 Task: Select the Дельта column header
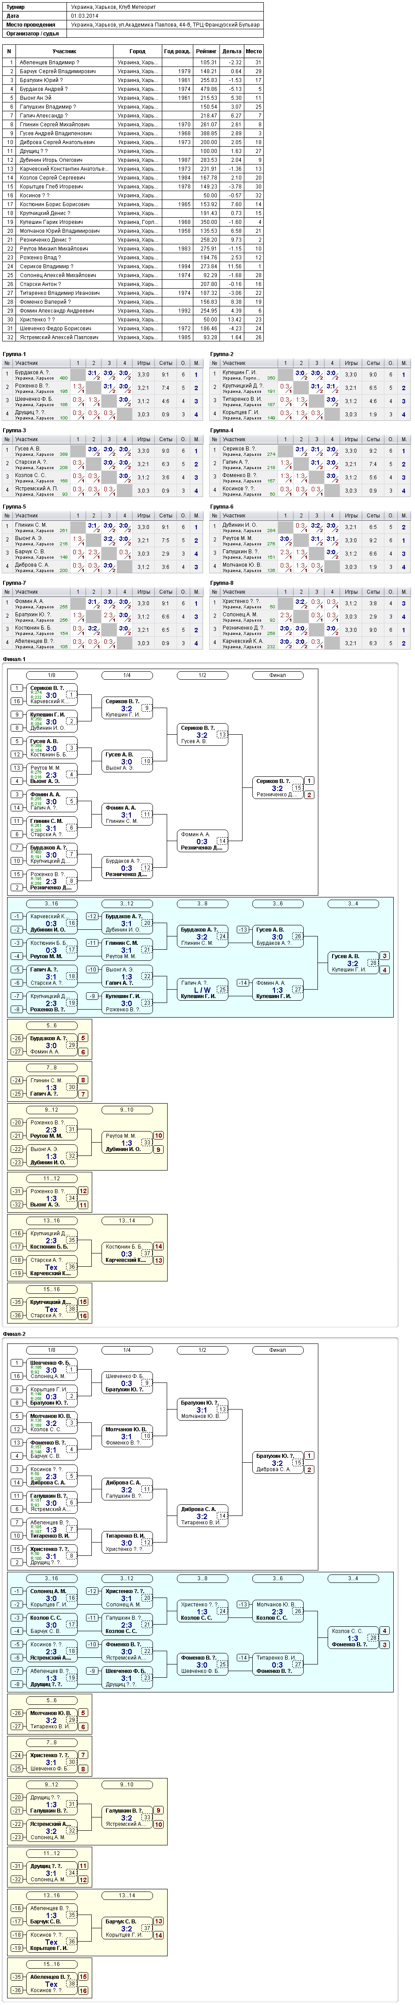232,51
